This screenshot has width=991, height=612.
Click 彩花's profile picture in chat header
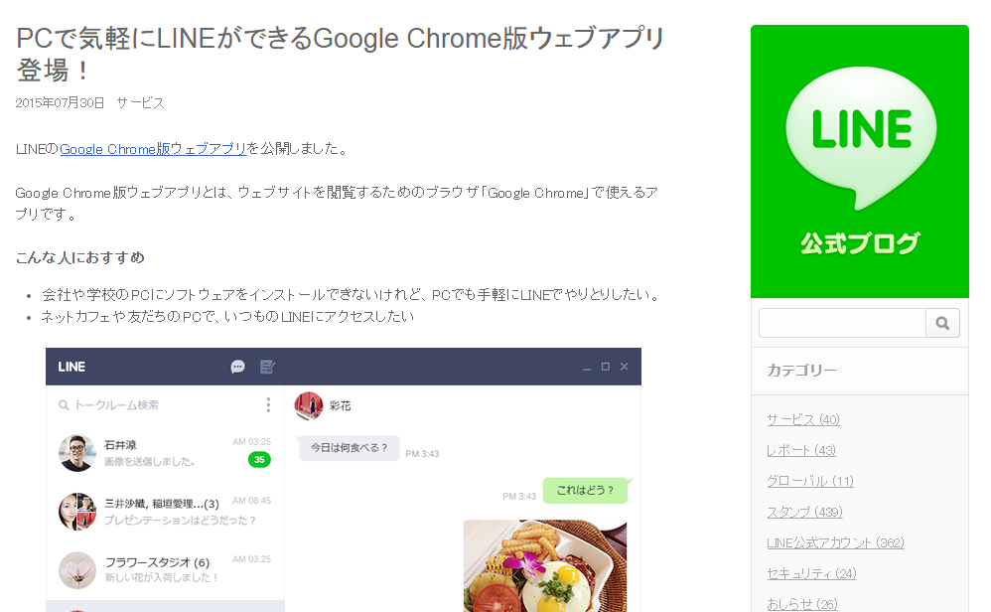(x=309, y=406)
